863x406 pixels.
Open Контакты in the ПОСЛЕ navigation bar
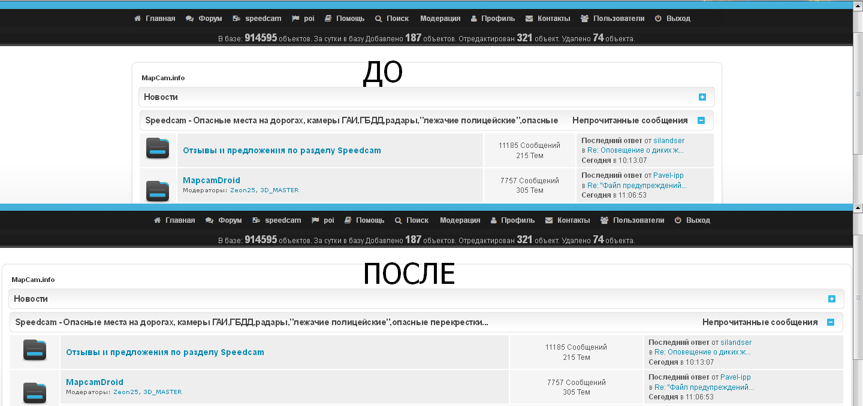pos(574,220)
